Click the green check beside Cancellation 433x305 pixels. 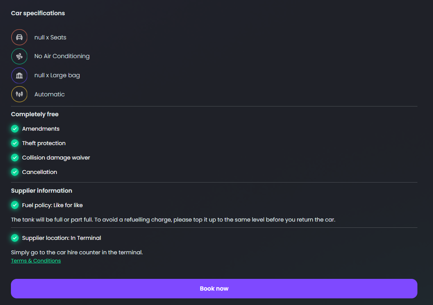(15, 172)
